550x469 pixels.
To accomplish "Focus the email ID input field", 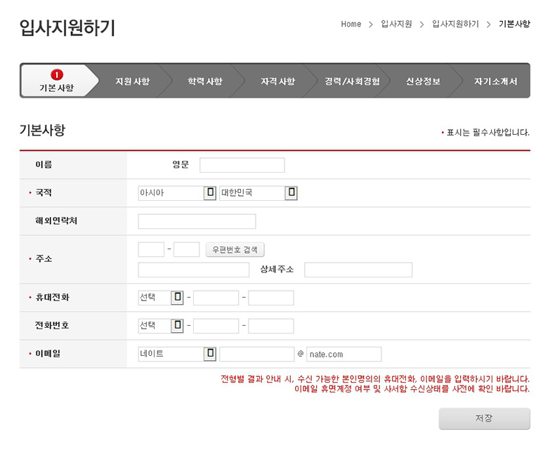I will [x=257, y=354].
